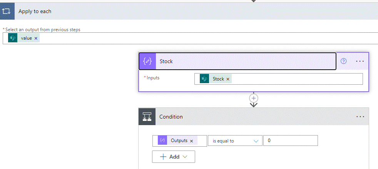Remove the Outputs token from the condition

pos(191,141)
